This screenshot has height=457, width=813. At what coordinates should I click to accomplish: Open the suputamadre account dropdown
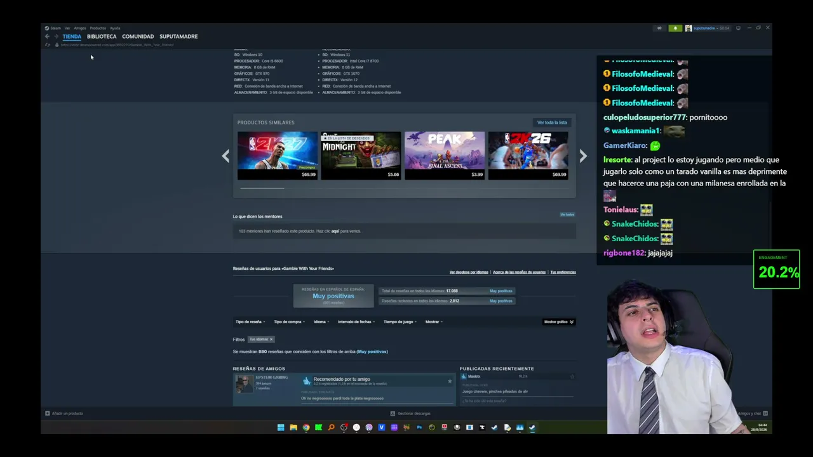click(708, 28)
